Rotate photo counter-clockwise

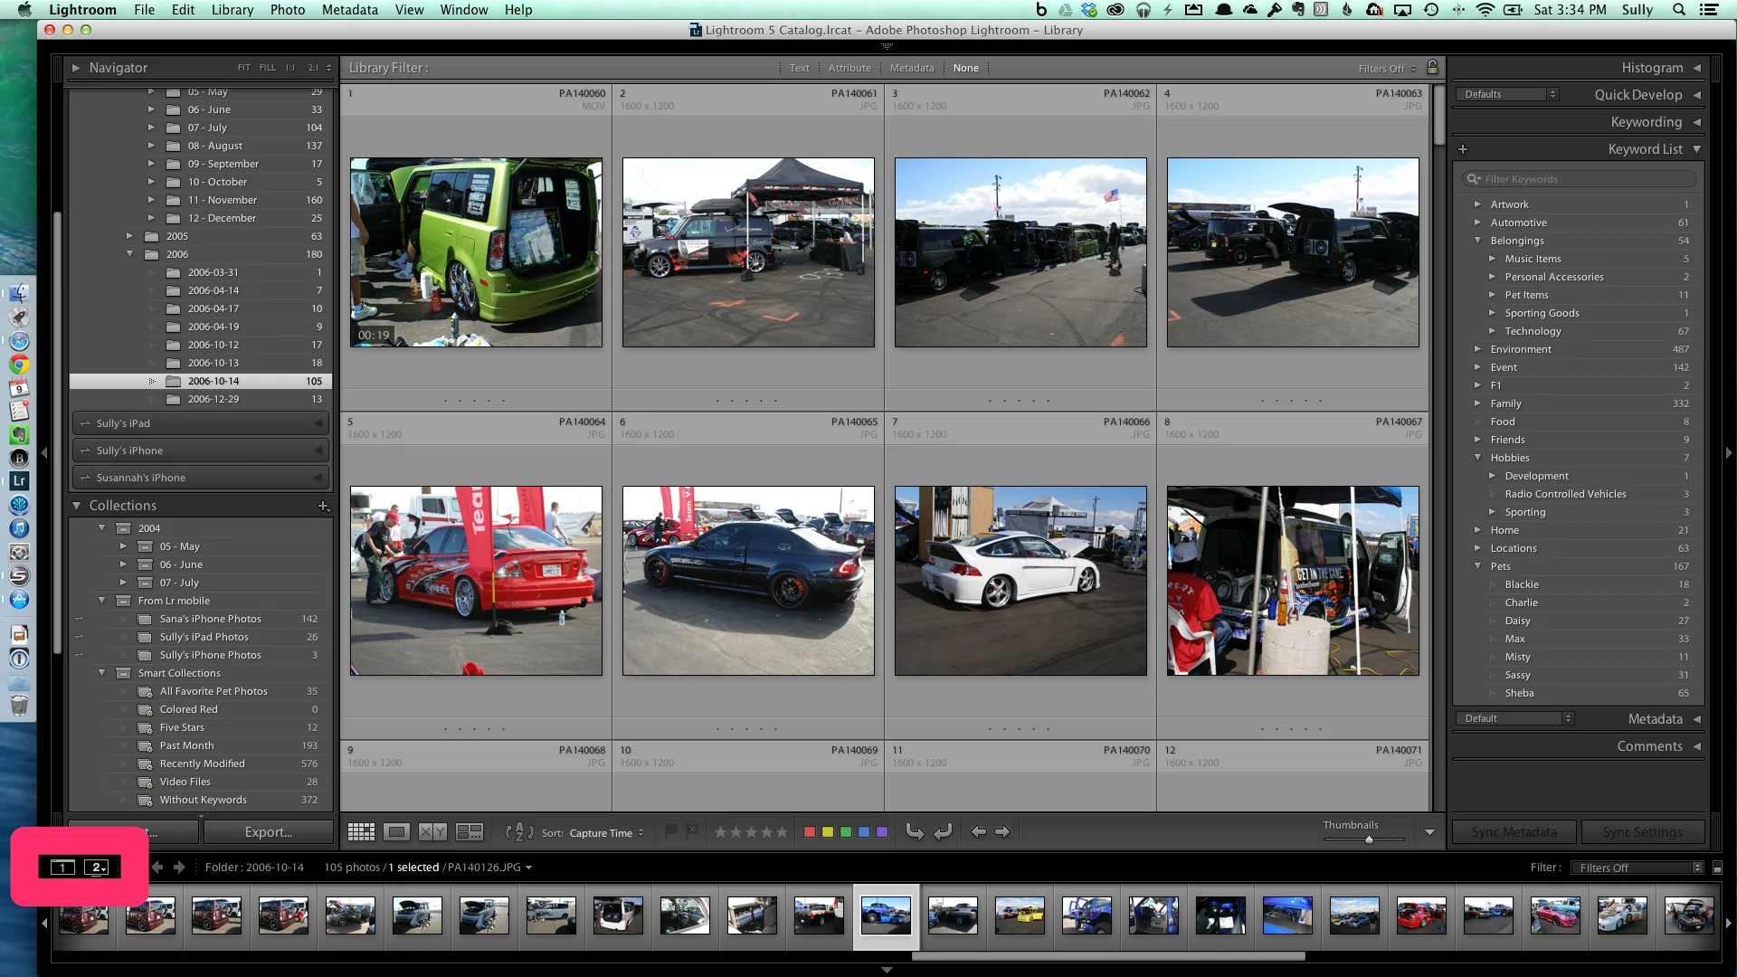click(915, 831)
